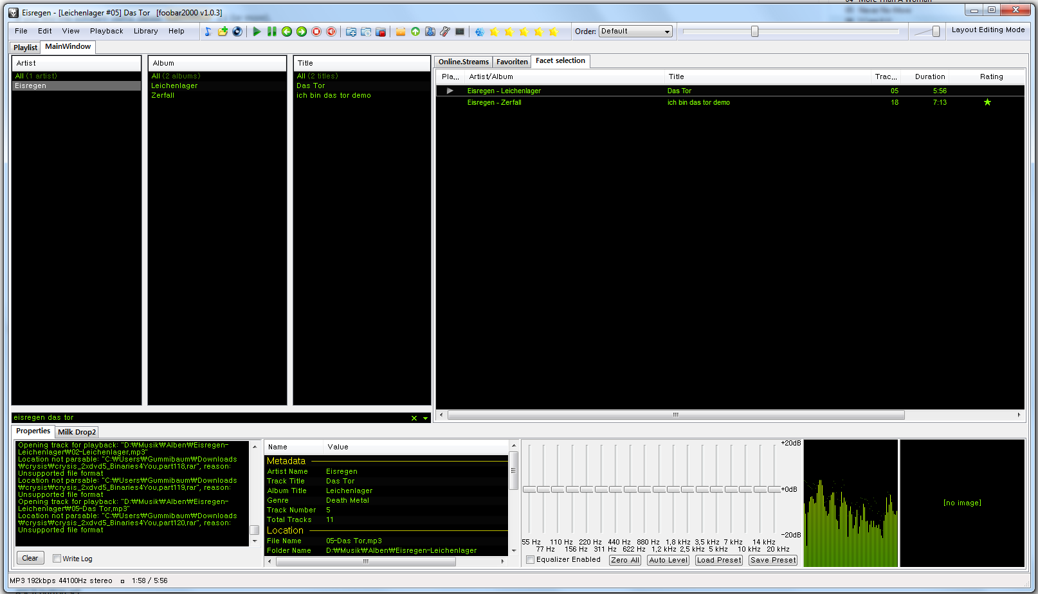Stop playback with the red Stop icon

[316, 32]
